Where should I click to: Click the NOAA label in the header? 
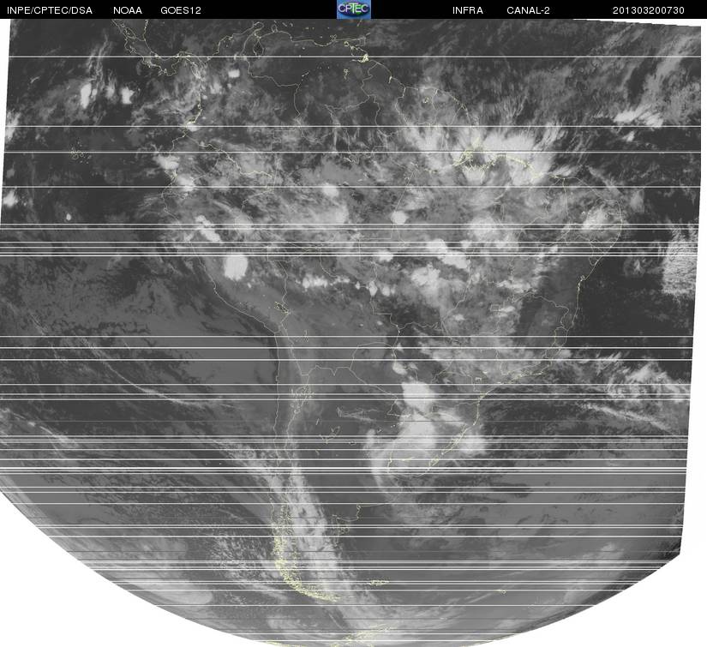pyautogui.click(x=128, y=10)
